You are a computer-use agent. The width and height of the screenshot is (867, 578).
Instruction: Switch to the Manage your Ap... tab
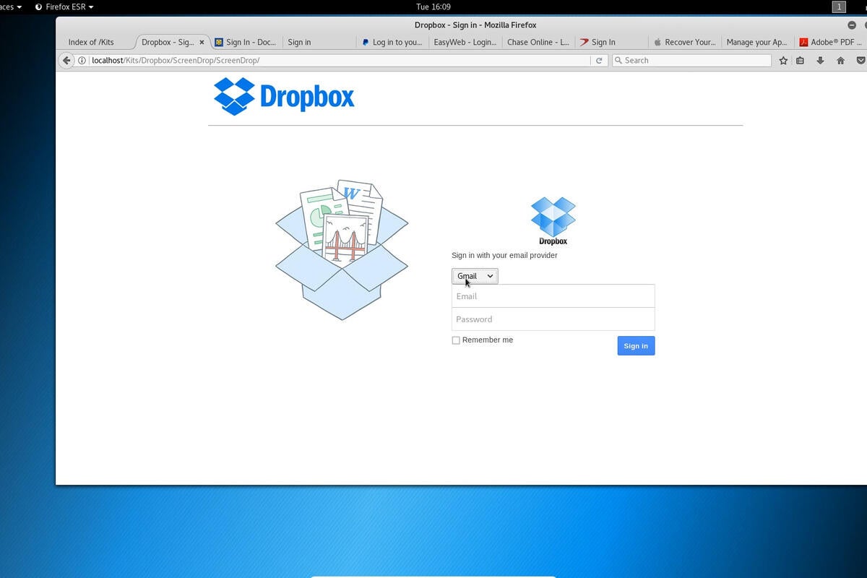pyautogui.click(x=756, y=43)
